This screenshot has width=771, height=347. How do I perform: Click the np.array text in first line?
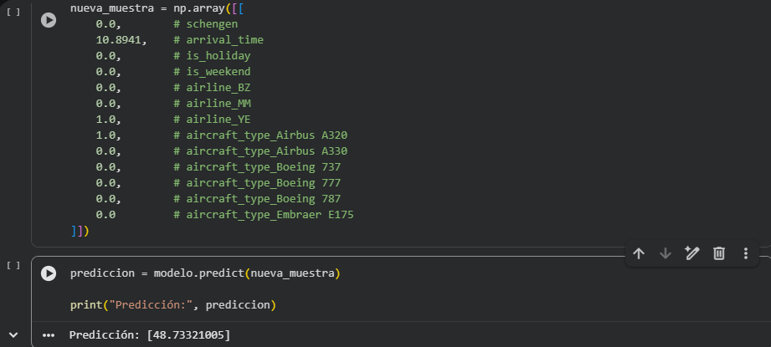pos(198,8)
